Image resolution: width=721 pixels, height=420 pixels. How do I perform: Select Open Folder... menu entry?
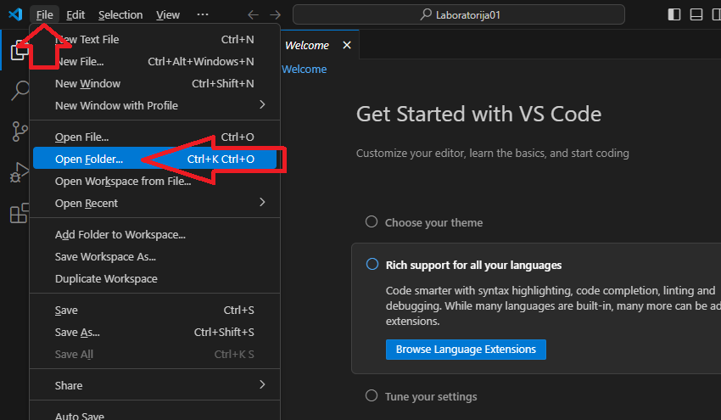coord(154,160)
